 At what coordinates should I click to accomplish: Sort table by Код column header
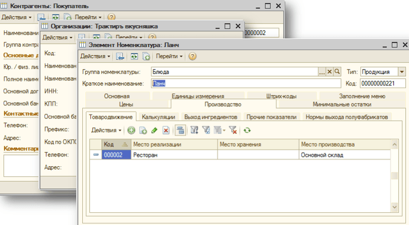116,144
